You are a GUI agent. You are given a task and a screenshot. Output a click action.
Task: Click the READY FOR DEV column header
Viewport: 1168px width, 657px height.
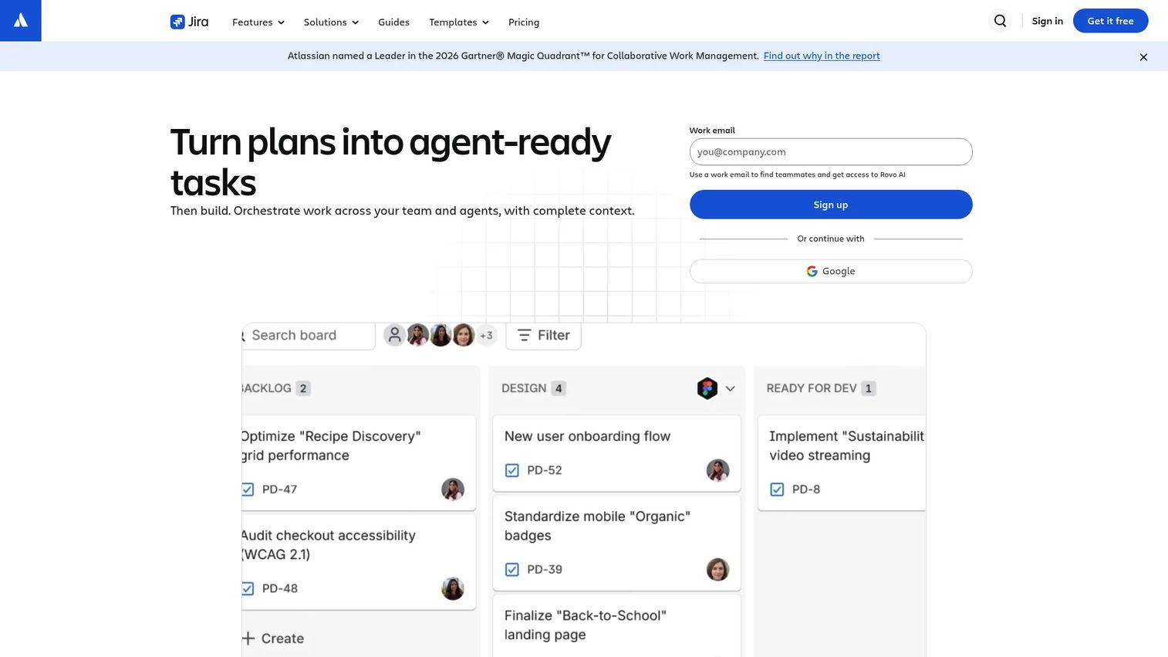pyautogui.click(x=812, y=388)
